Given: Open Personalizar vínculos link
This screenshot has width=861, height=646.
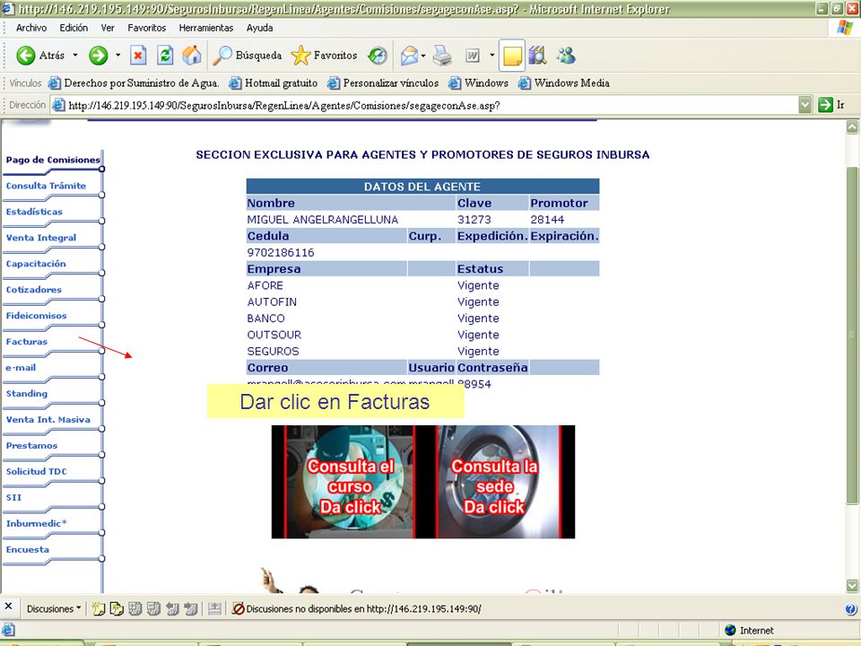Looking at the screenshot, I should 383,83.
